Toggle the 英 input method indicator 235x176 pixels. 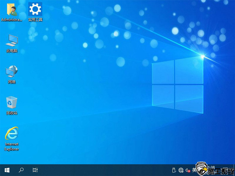coord(195,170)
